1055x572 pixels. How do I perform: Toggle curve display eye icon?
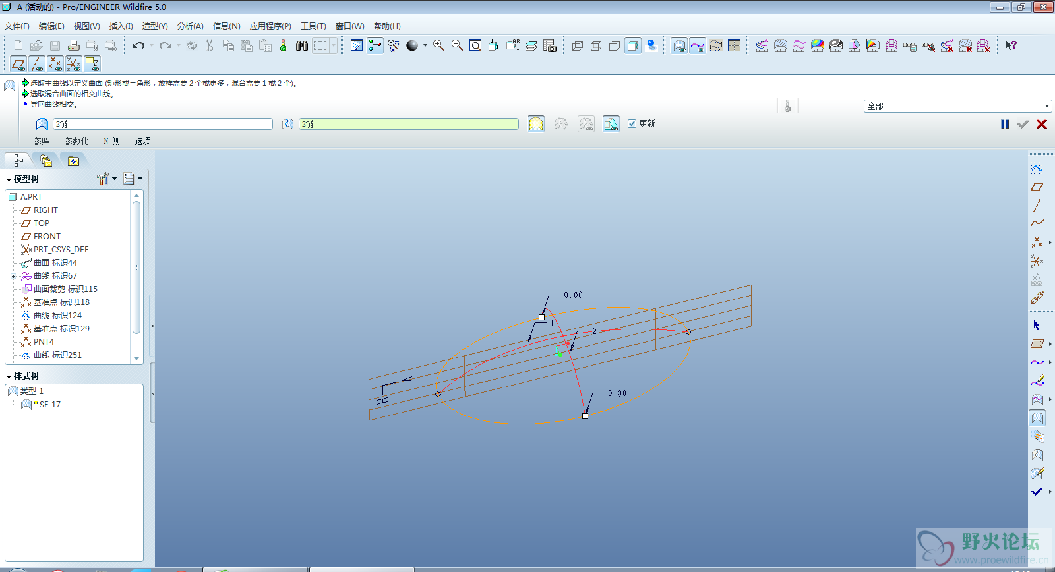698,45
